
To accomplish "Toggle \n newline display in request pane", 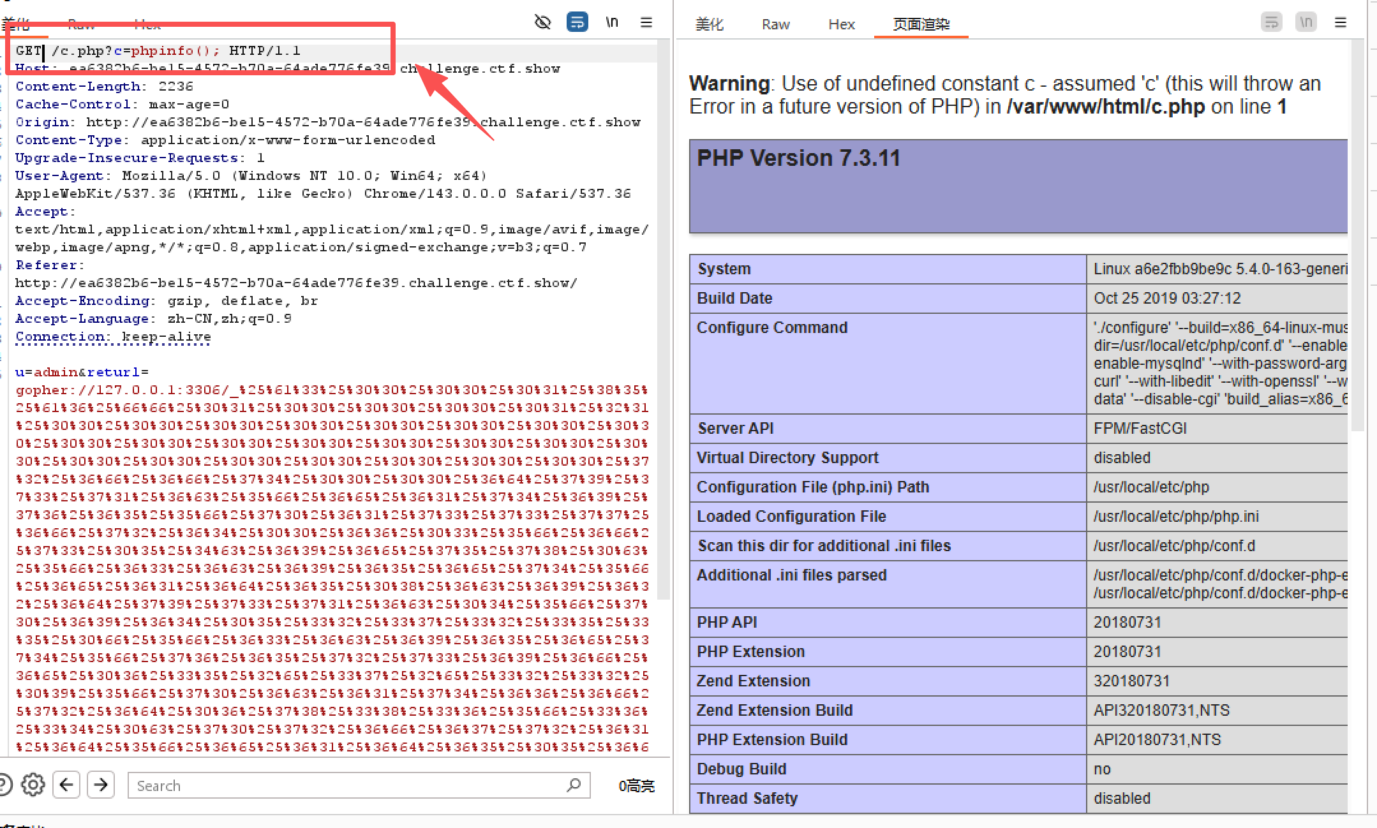I will [x=612, y=22].
